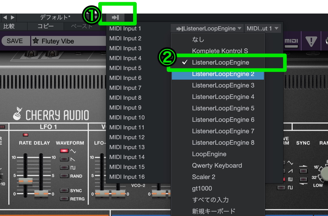328x216 pixels.
Task: Choose MIDI Input 5 from the list
Action: (125, 68)
